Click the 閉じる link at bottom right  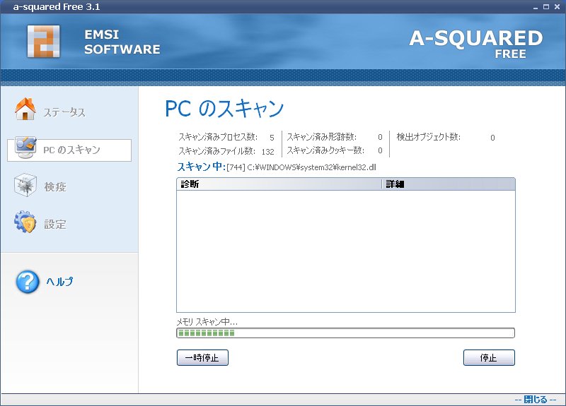pos(536,400)
